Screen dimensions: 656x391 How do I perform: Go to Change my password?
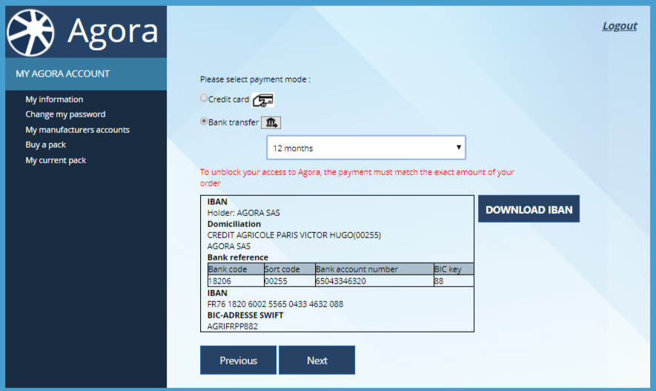[x=65, y=114]
